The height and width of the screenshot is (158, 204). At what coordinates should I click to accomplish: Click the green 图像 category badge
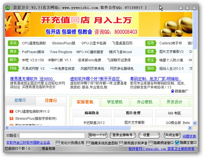pos(150,52)
